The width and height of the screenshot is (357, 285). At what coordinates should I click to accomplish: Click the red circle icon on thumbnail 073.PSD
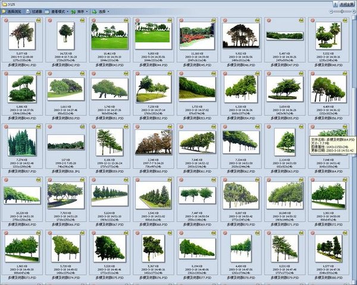click(6, 233)
